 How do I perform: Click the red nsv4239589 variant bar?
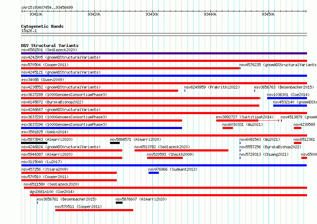click(298, 128)
